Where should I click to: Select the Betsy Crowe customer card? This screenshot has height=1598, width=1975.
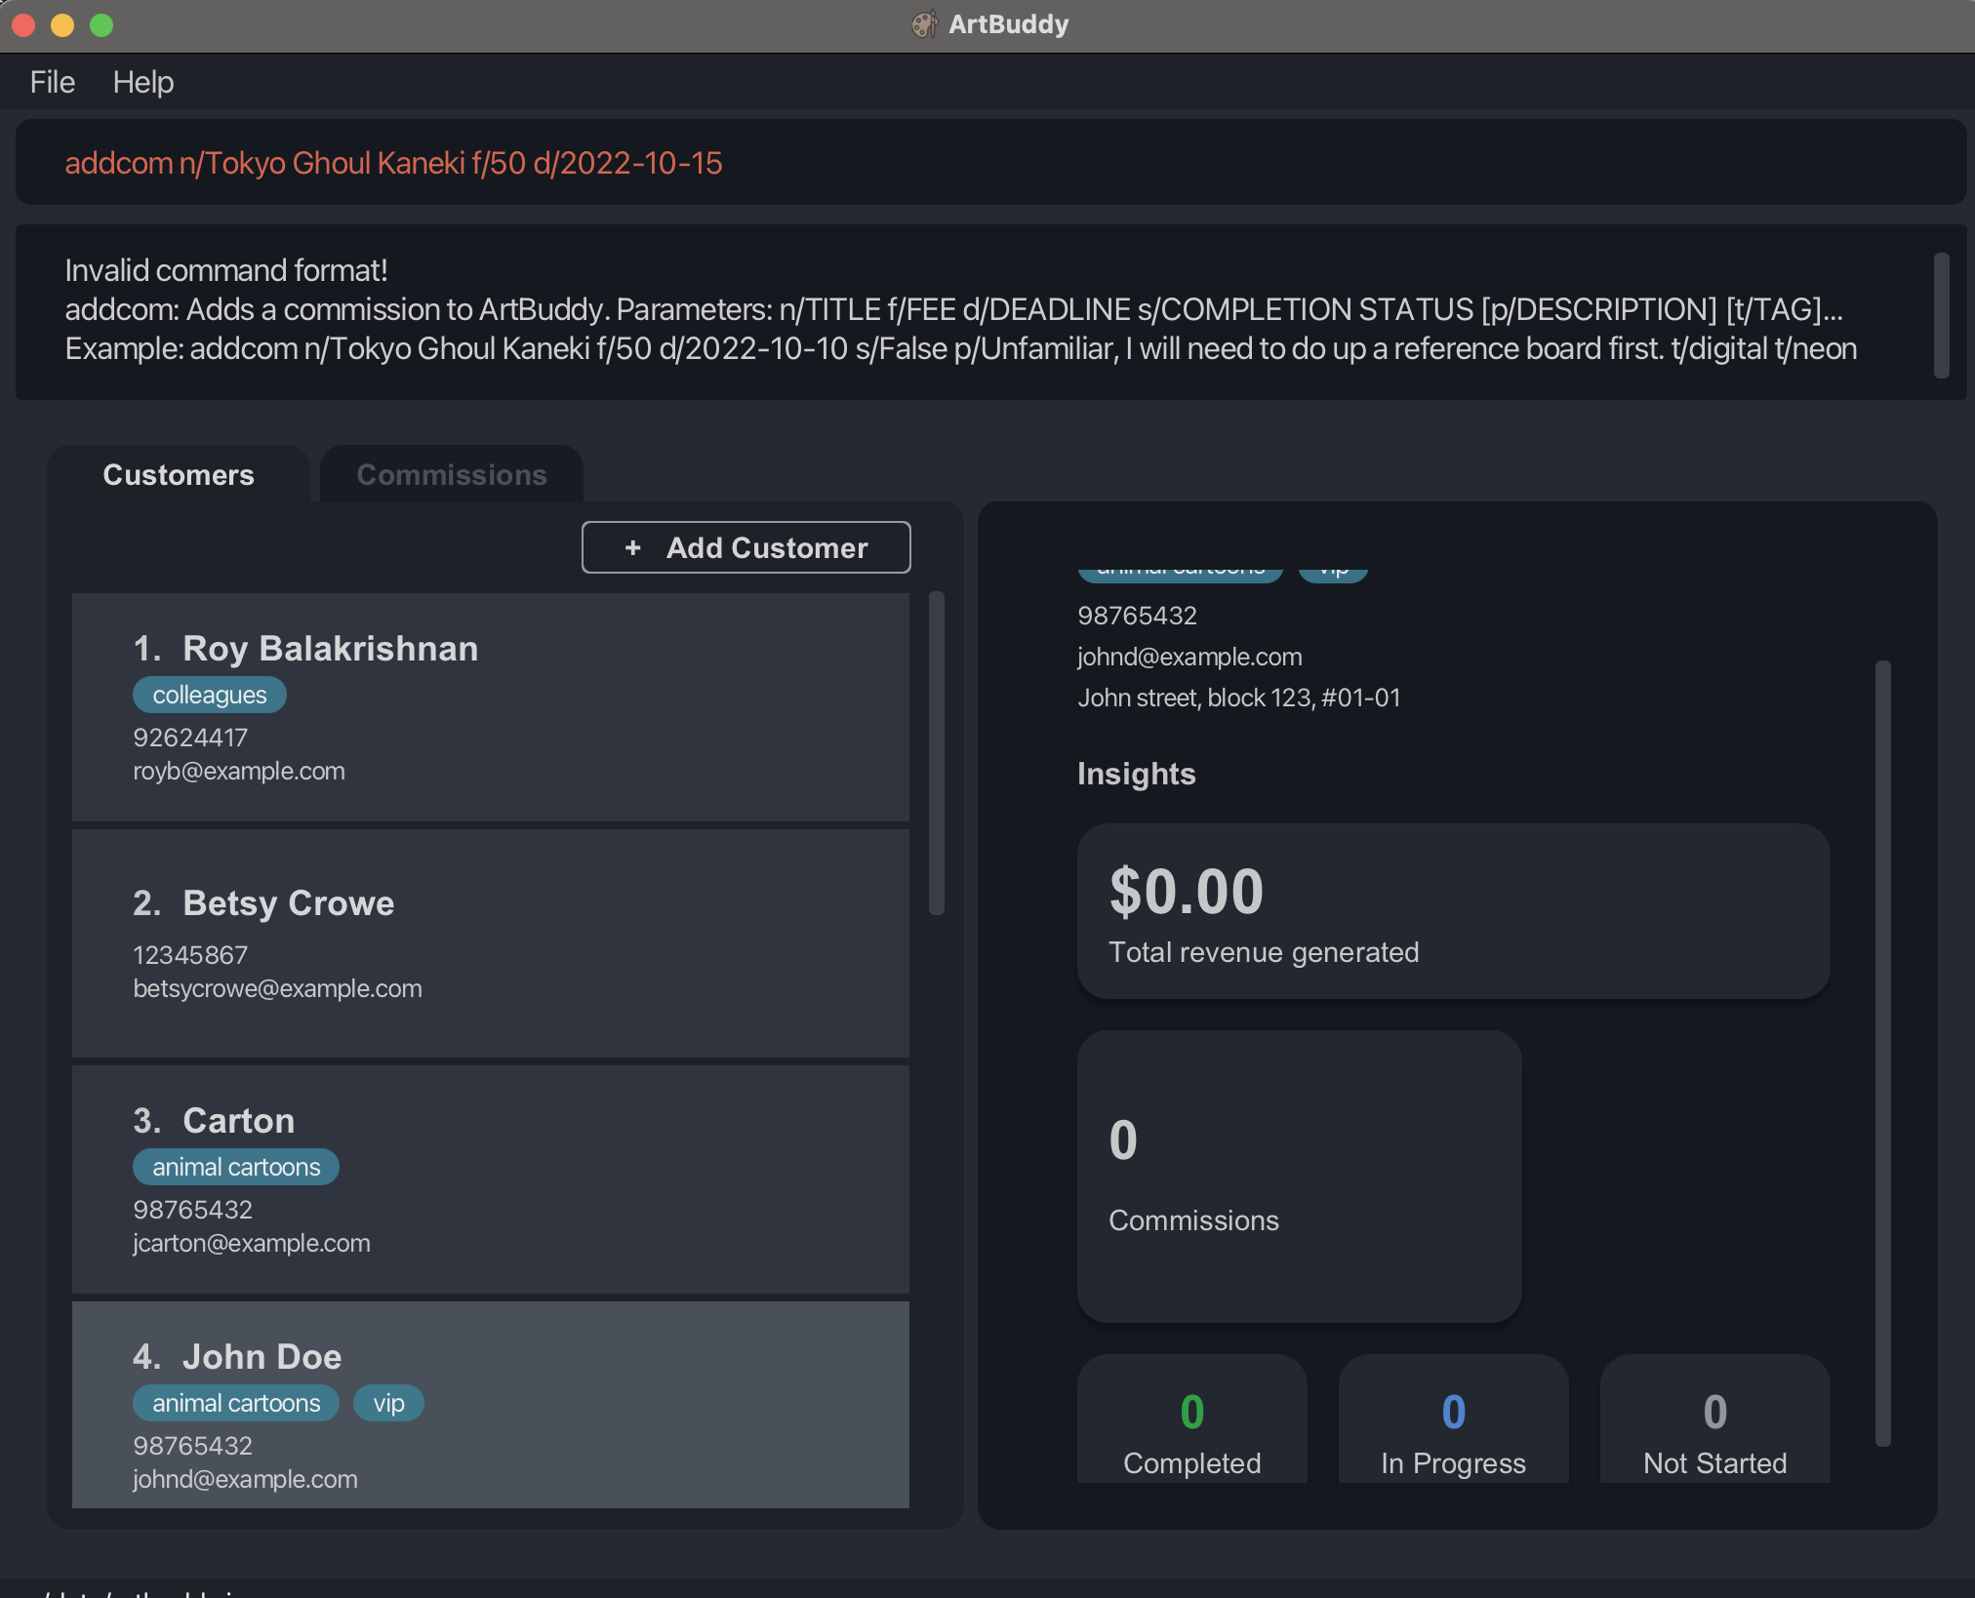pyautogui.click(x=489, y=942)
